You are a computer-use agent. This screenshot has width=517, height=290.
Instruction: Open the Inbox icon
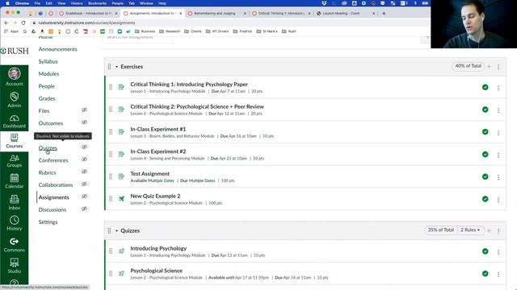pos(15,202)
